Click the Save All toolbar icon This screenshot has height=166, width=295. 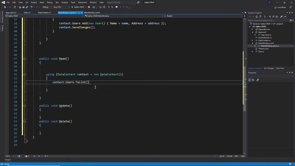click(x=27, y=7)
